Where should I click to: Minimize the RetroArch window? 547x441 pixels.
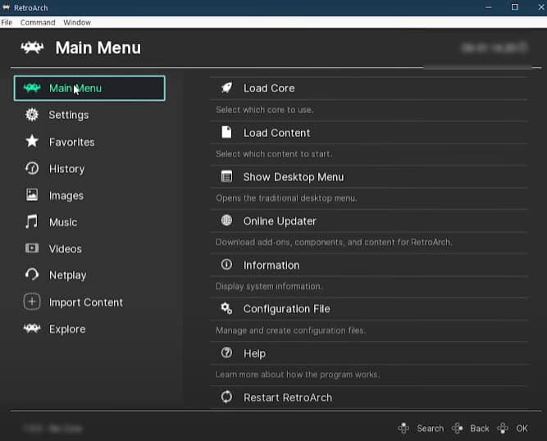coord(489,7)
